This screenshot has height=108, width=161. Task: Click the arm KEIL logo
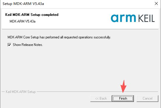click(133, 18)
